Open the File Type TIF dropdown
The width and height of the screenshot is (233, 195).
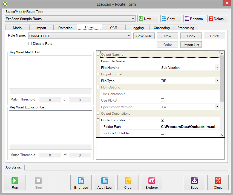(217, 81)
